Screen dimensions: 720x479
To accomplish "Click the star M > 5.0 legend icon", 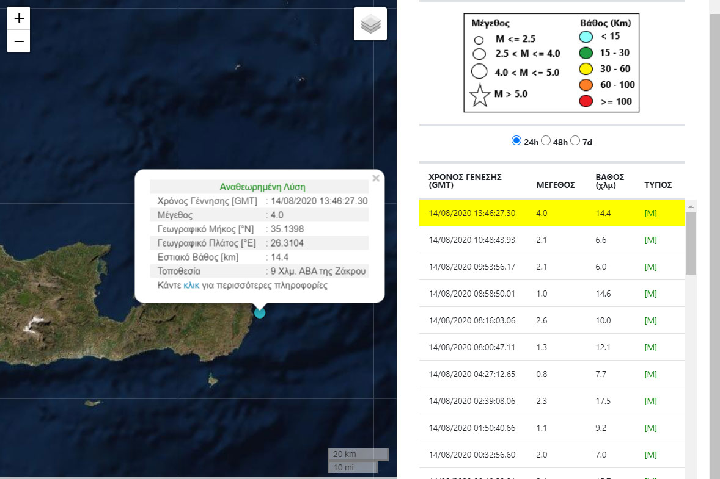I will (480, 95).
